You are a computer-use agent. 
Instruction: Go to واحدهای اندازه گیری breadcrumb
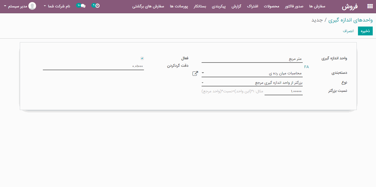coord(350,20)
